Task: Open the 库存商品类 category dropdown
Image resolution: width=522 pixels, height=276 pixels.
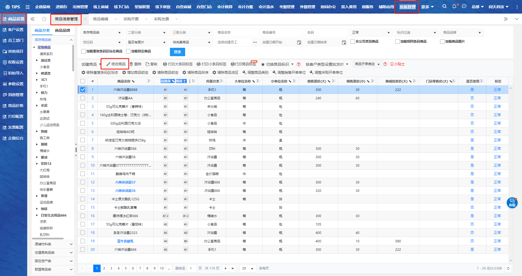Action: (x=102, y=33)
